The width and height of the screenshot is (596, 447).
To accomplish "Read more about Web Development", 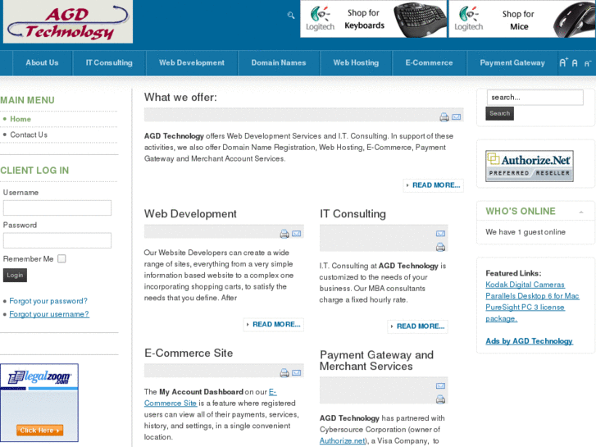I will [x=274, y=325].
